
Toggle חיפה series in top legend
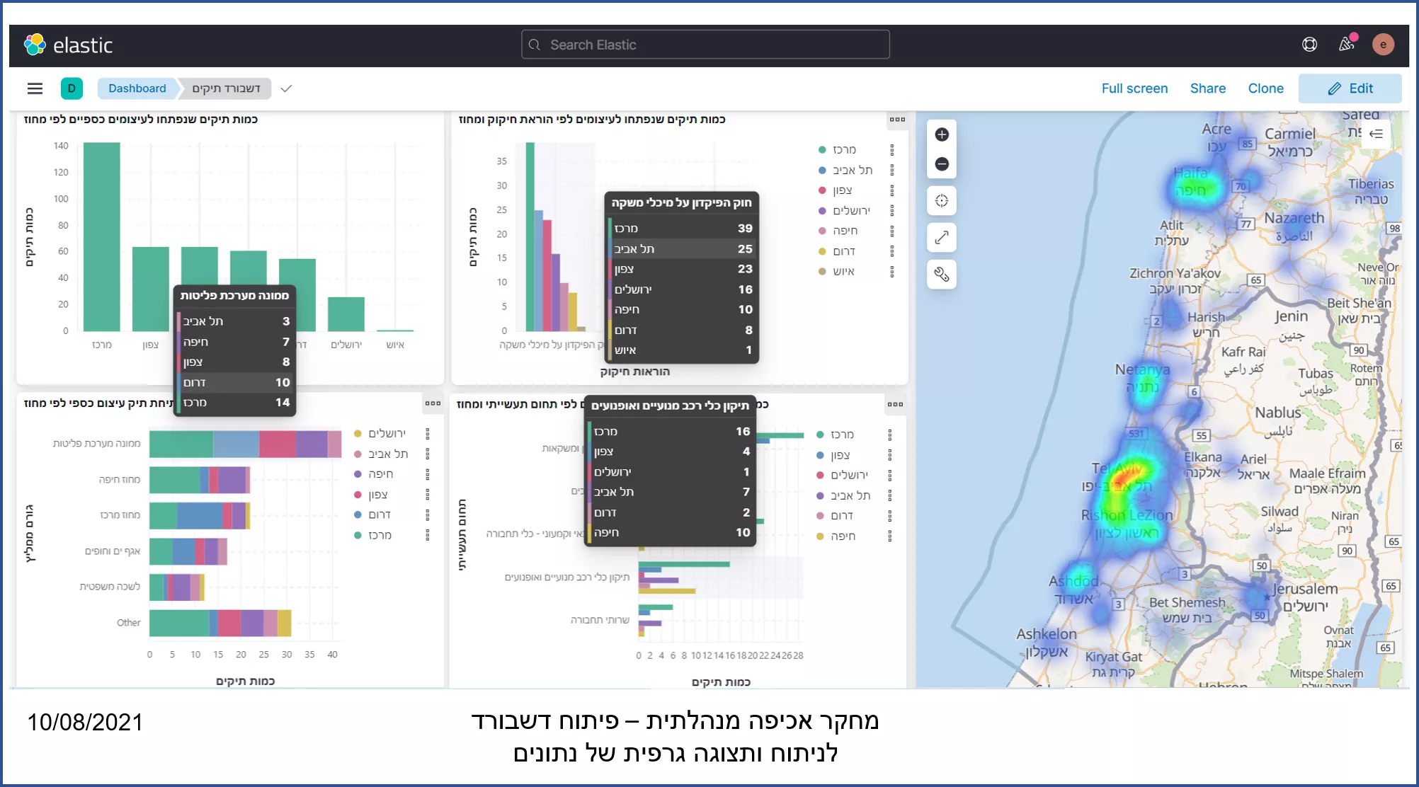(x=845, y=231)
